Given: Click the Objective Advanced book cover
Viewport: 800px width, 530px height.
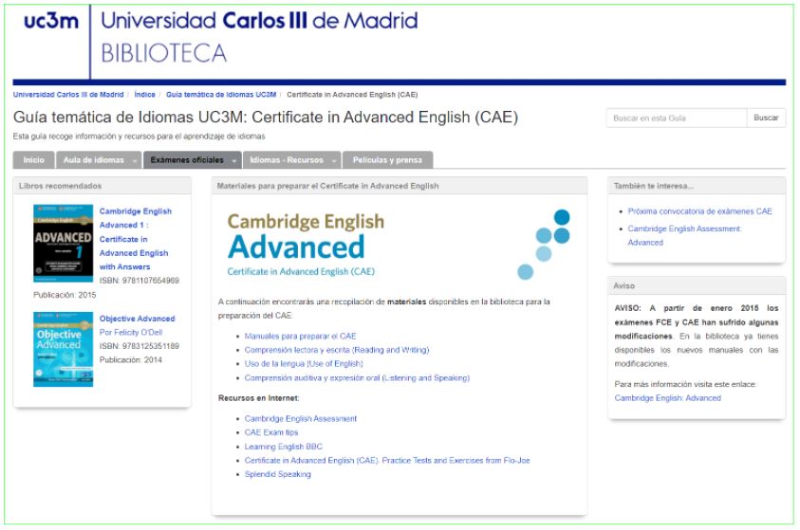Looking at the screenshot, I should point(64,349).
